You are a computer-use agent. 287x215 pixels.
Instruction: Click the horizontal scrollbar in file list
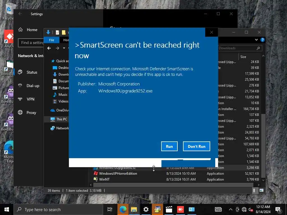pos(173,185)
